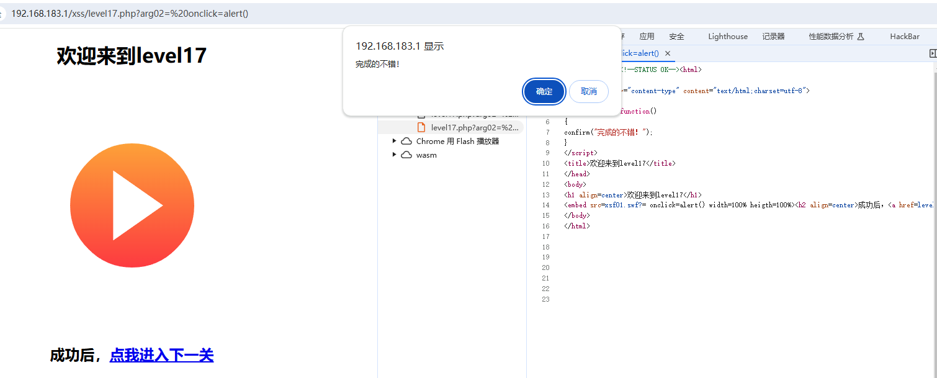937x378 pixels.
Task: Play the orange Flash play button
Action: click(x=132, y=205)
